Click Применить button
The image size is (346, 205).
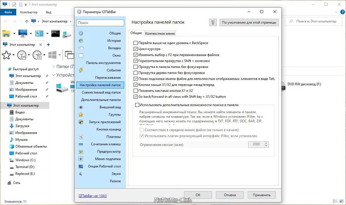261,195
